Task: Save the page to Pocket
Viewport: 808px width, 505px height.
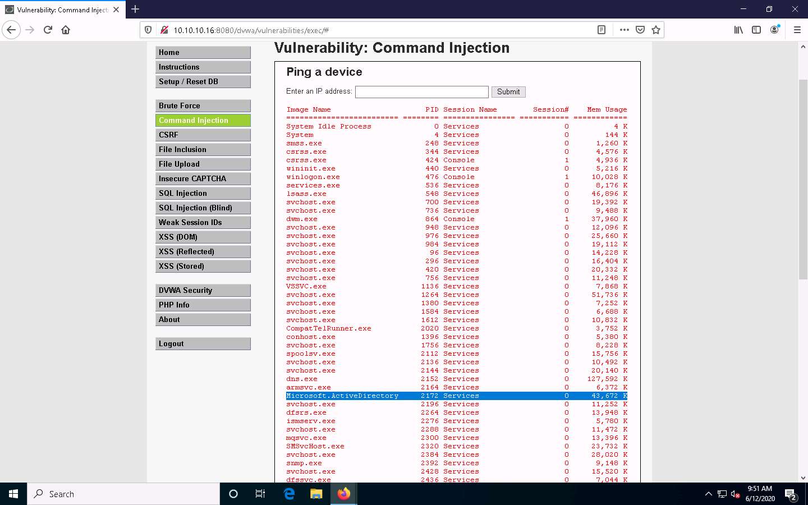Action: 640,29
